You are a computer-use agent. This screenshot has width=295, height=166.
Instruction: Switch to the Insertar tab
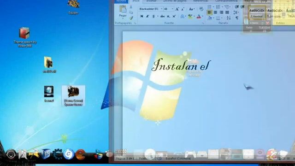pos(152,1)
